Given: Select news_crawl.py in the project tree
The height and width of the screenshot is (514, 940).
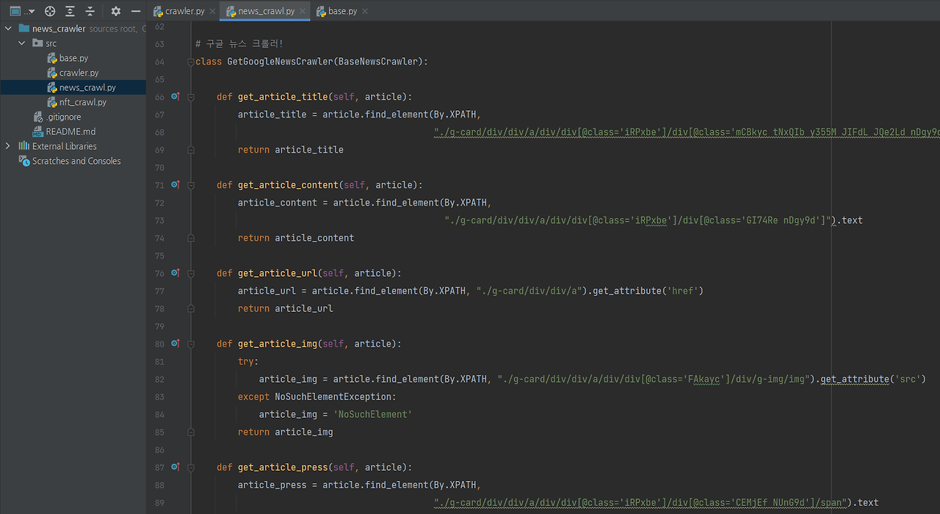Looking at the screenshot, I should 87,87.
